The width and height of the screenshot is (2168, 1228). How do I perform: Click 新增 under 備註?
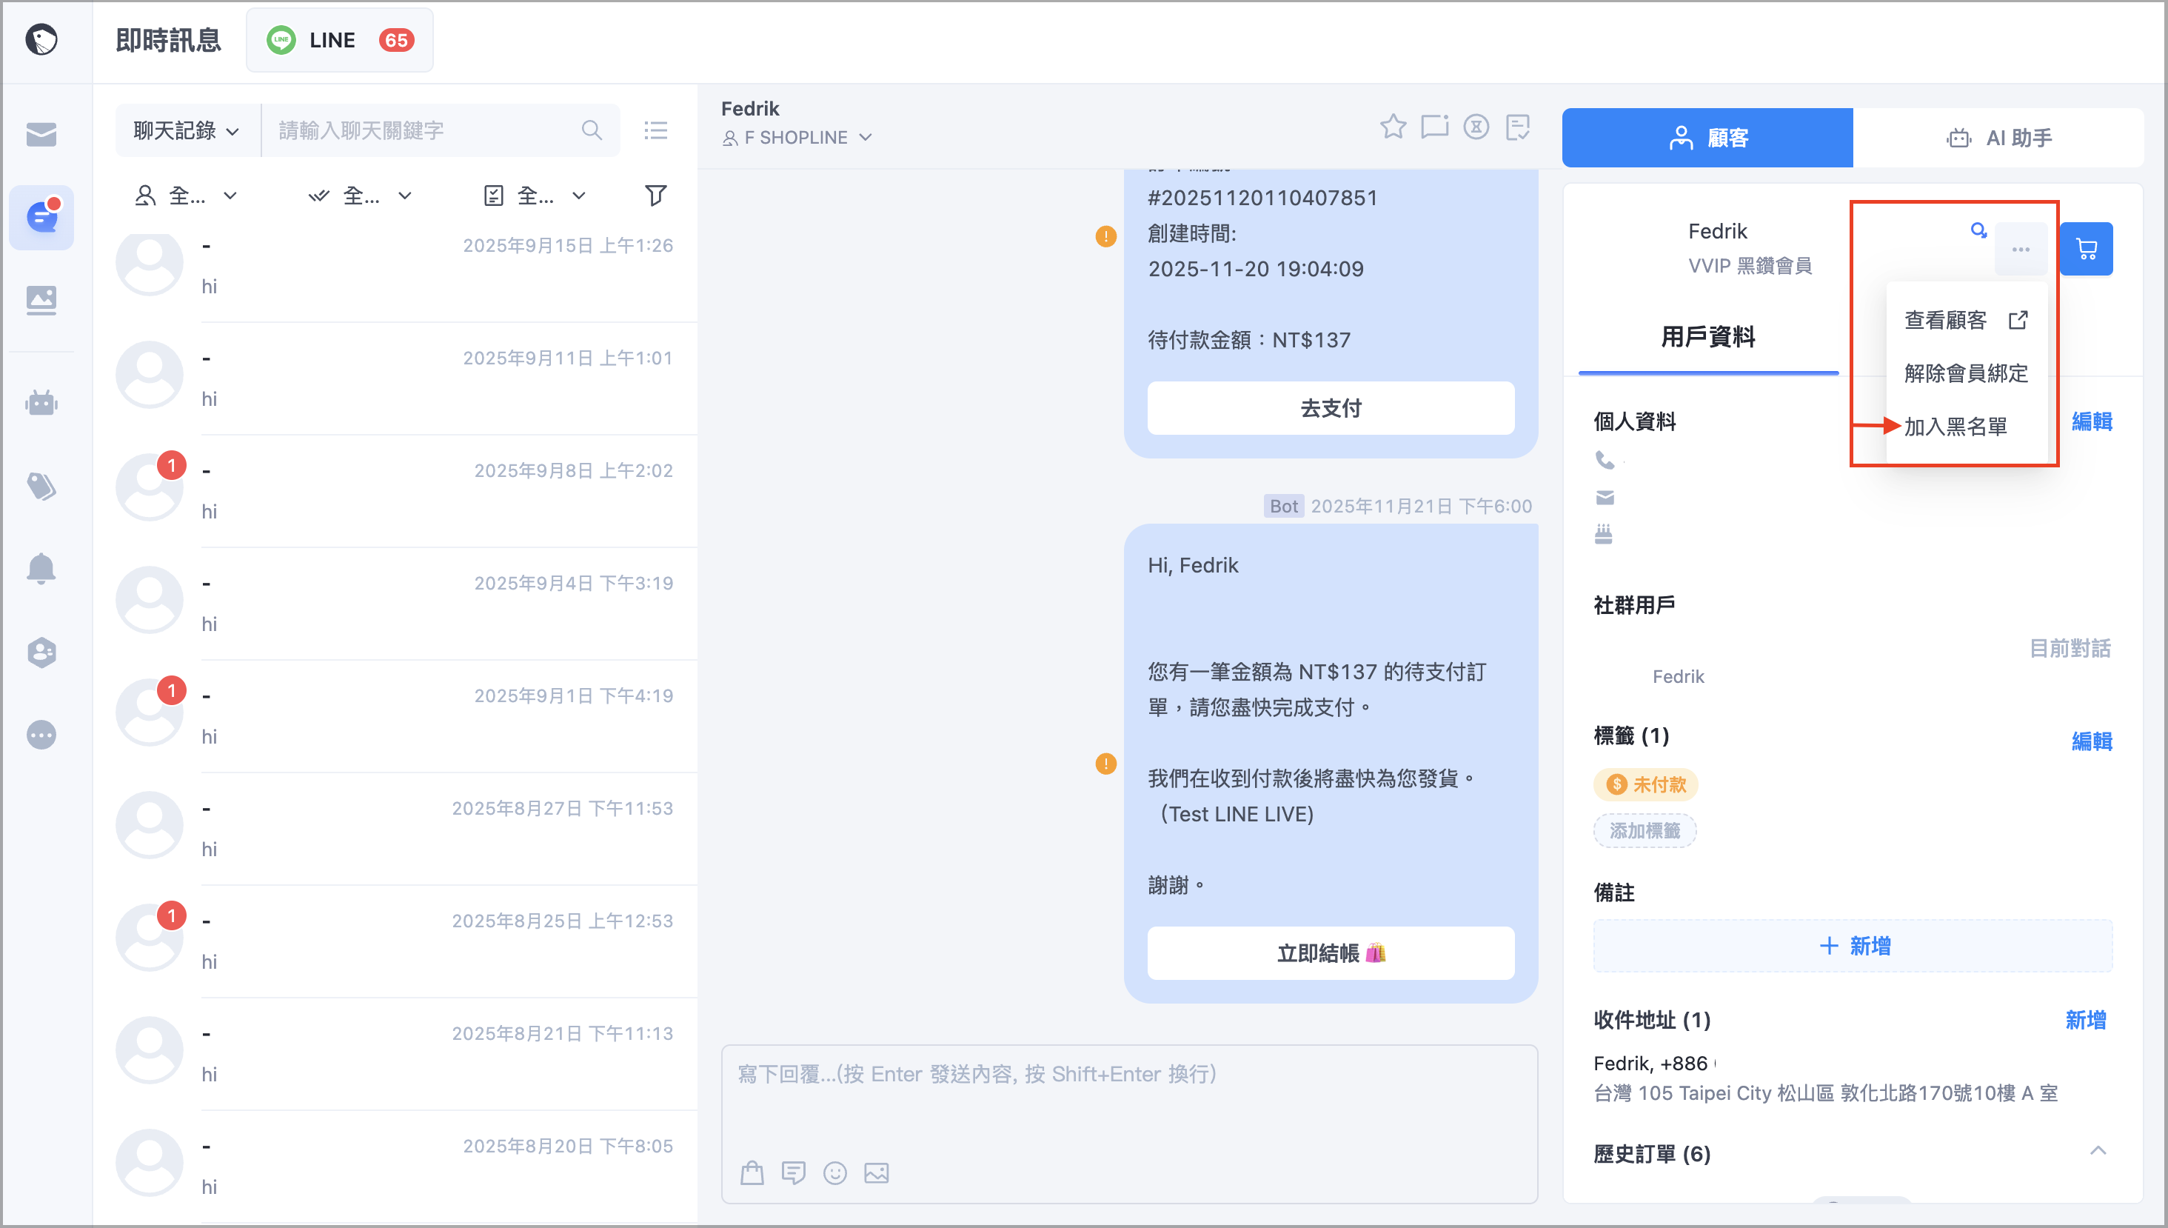pos(1853,946)
